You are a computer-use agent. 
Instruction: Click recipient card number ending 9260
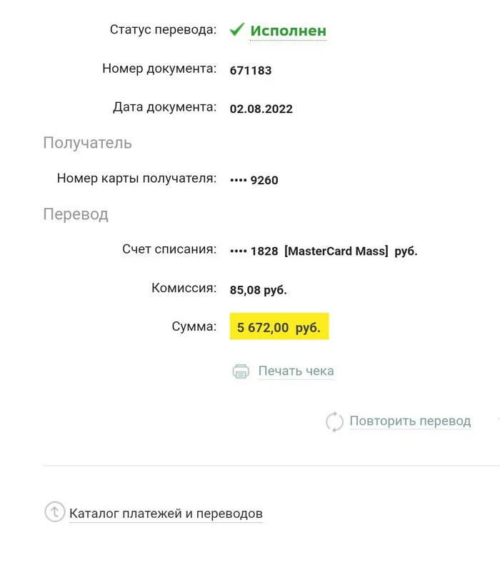coord(254,180)
